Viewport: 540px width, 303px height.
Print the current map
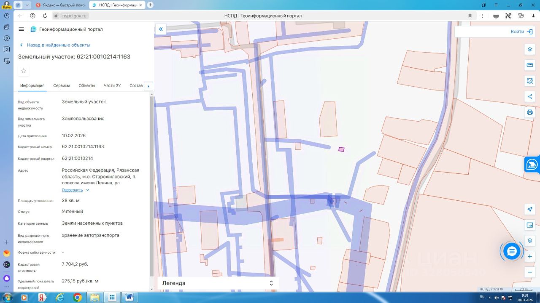pos(530,112)
